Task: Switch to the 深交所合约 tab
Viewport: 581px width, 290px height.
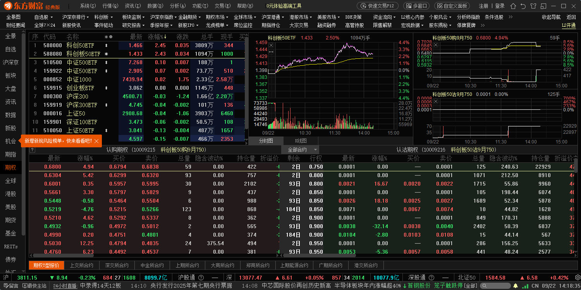Action: pyautogui.click(x=117, y=265)
